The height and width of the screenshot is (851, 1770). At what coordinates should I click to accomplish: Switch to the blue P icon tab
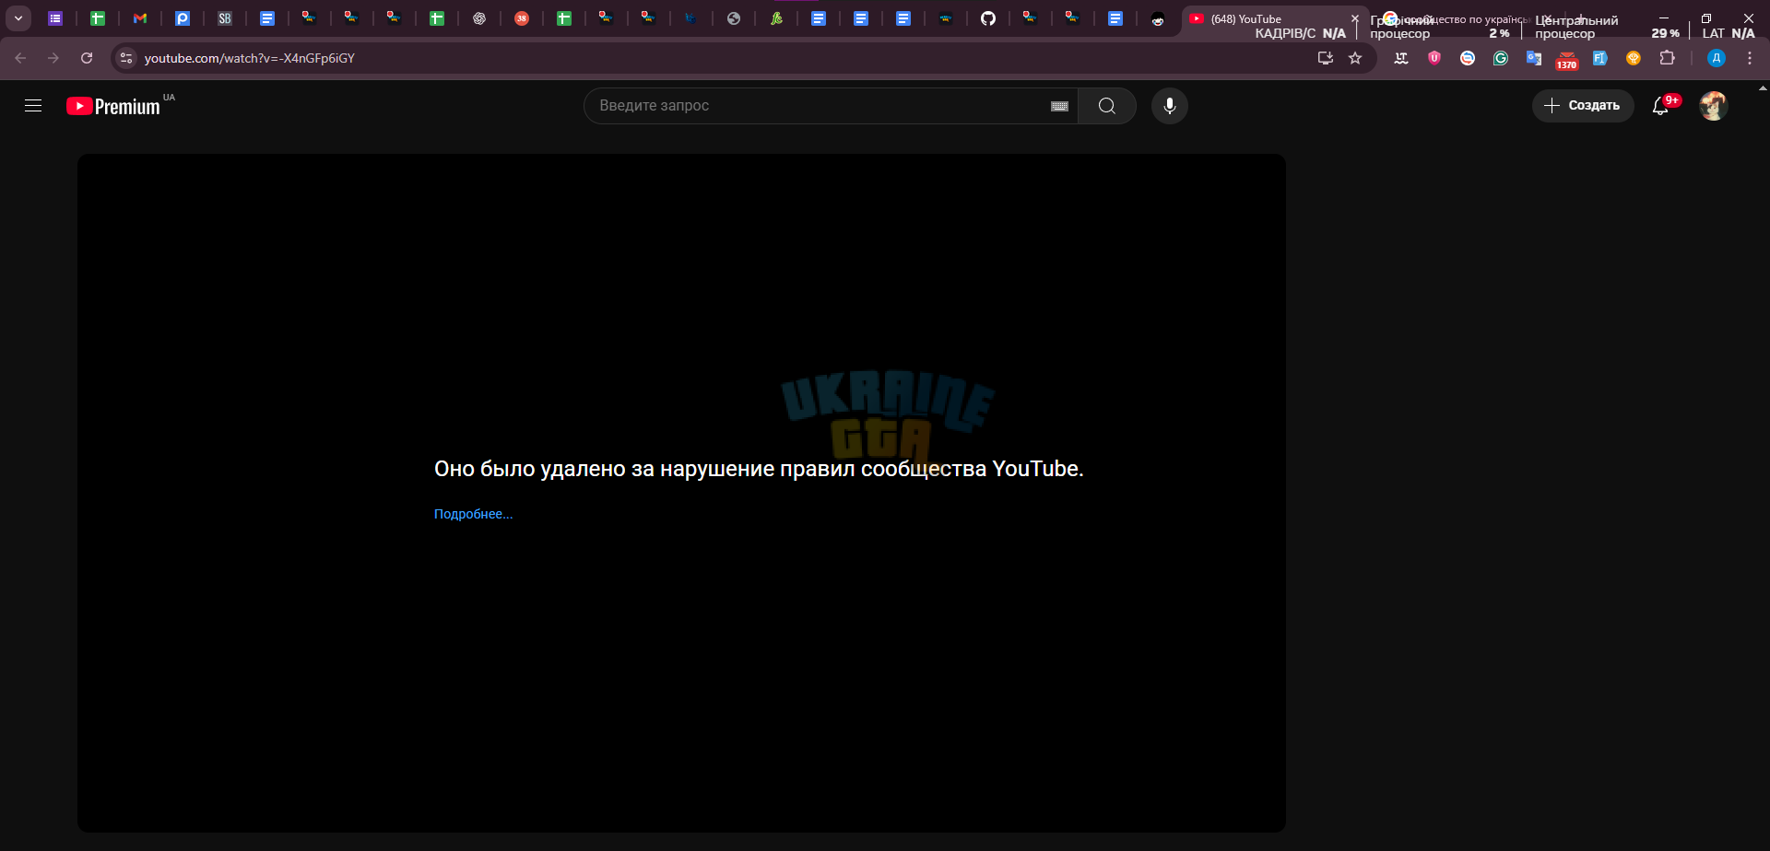click(183, 18)
